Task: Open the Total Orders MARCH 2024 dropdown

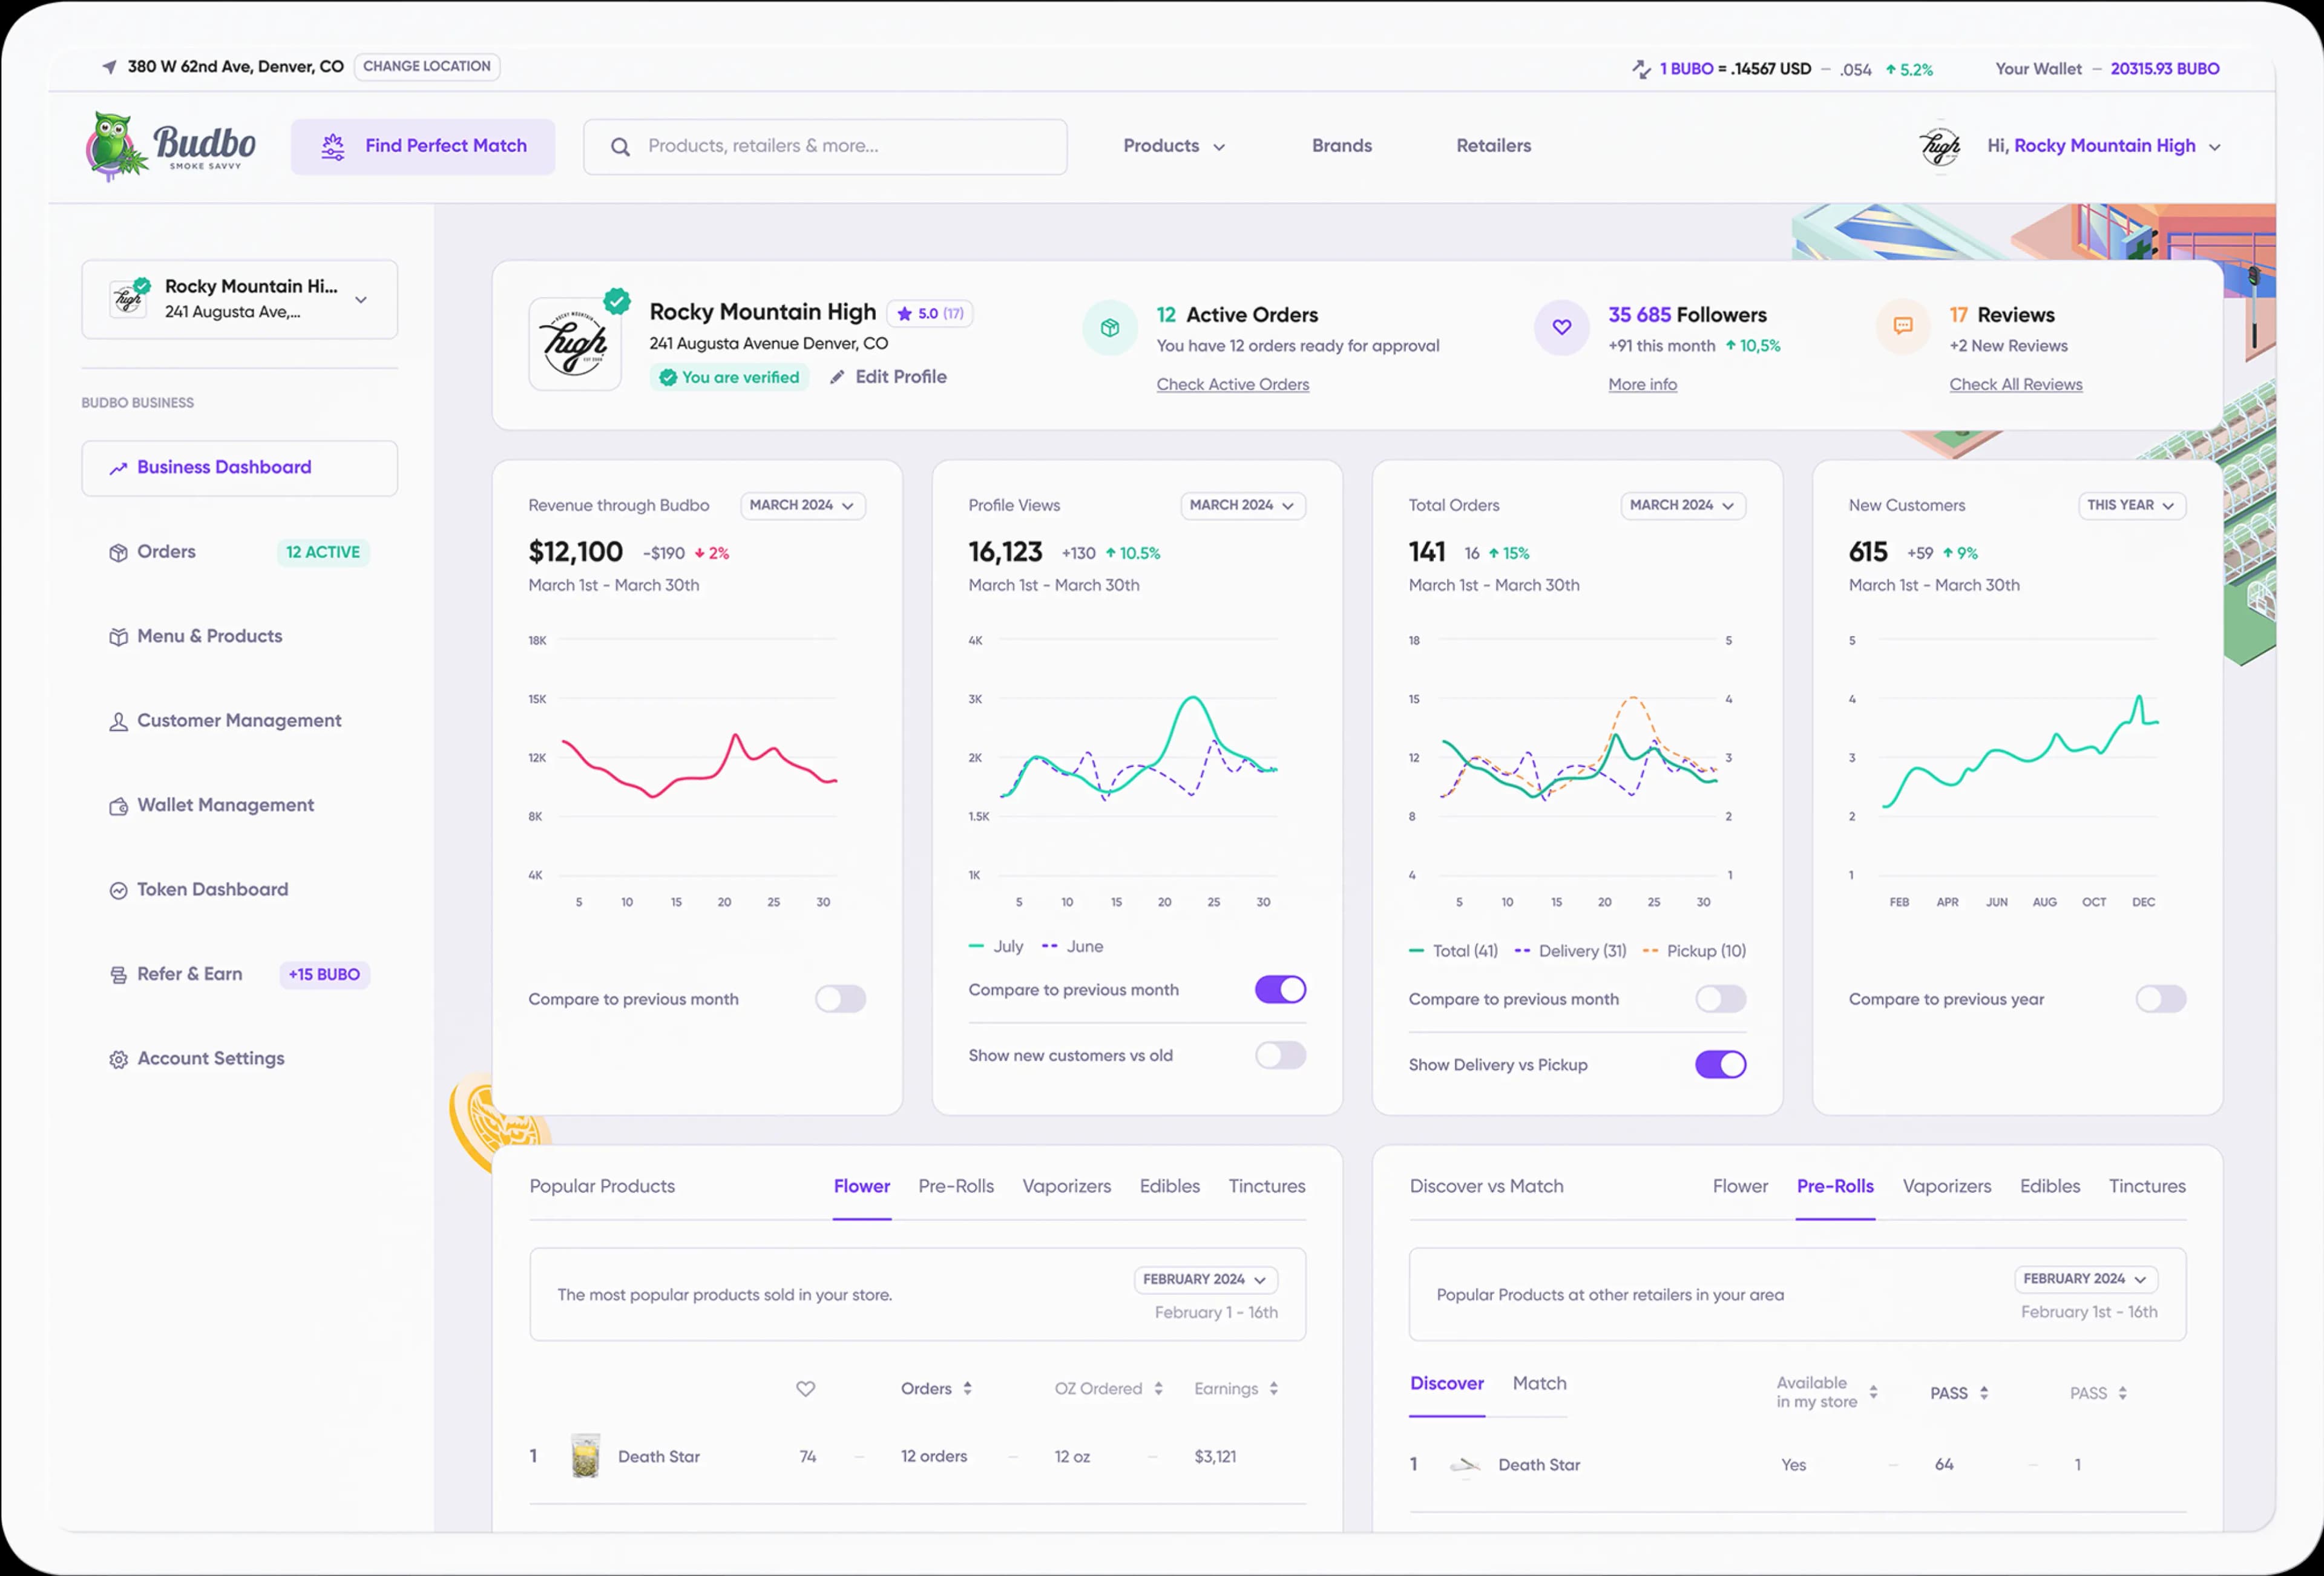Action: click(x=1683, y=506)
